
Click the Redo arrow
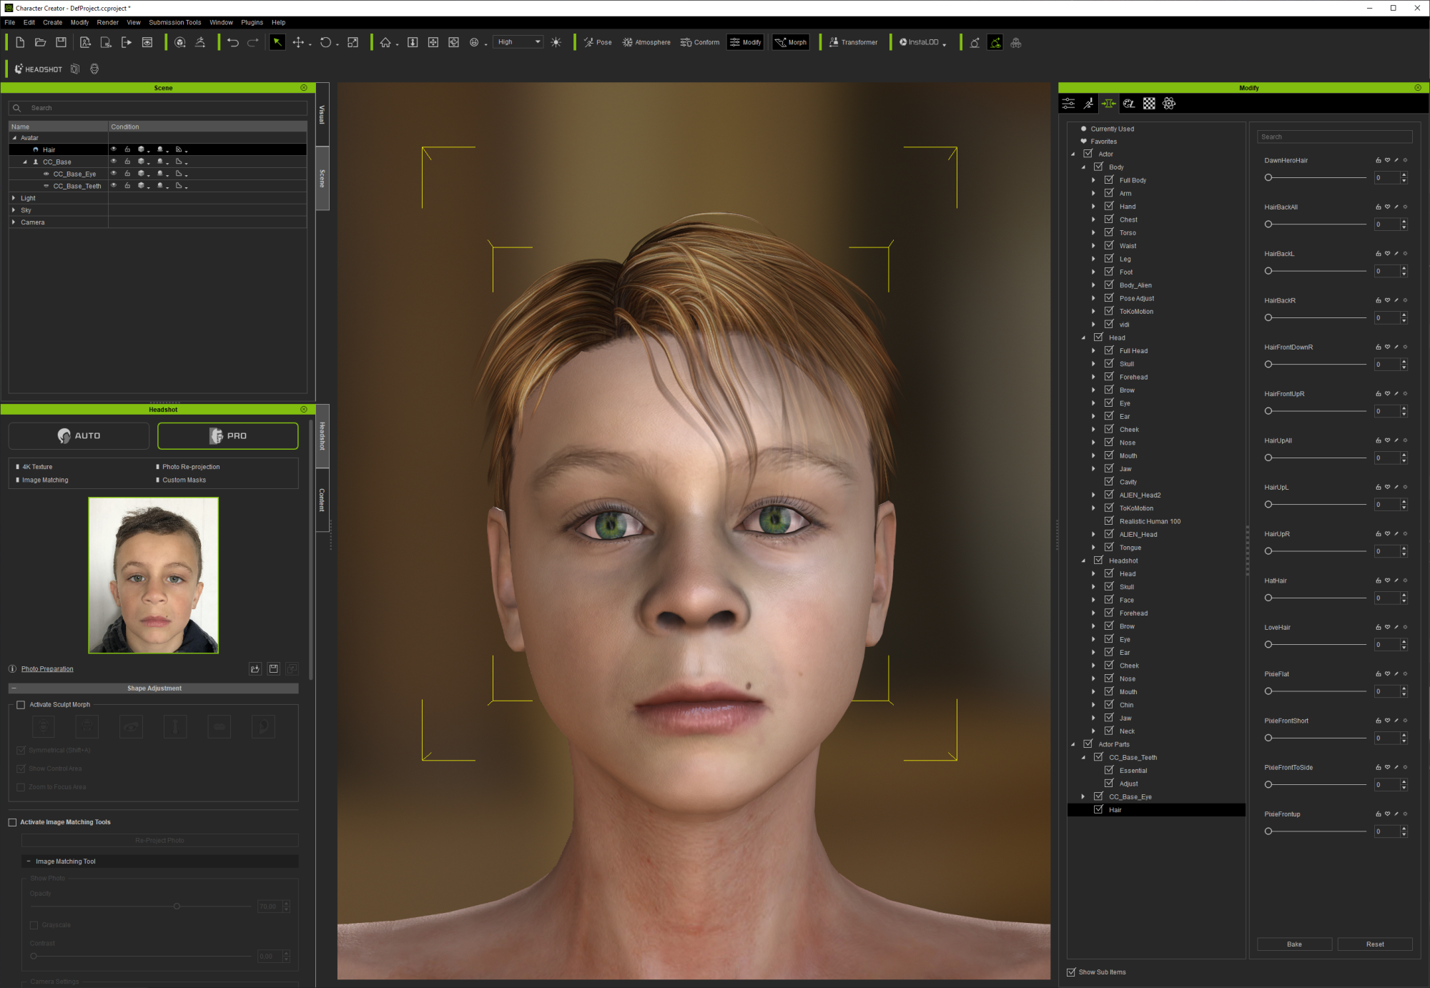point(253,42)
